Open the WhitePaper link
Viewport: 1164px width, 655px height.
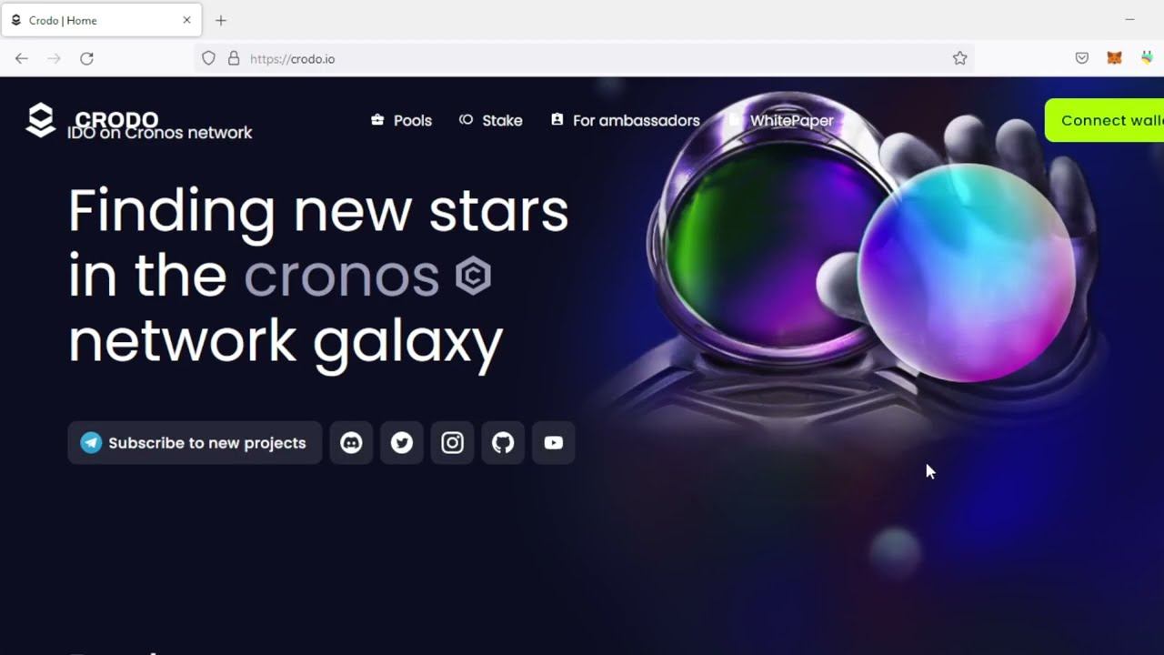pyautogui.click(x=781, y=120)
